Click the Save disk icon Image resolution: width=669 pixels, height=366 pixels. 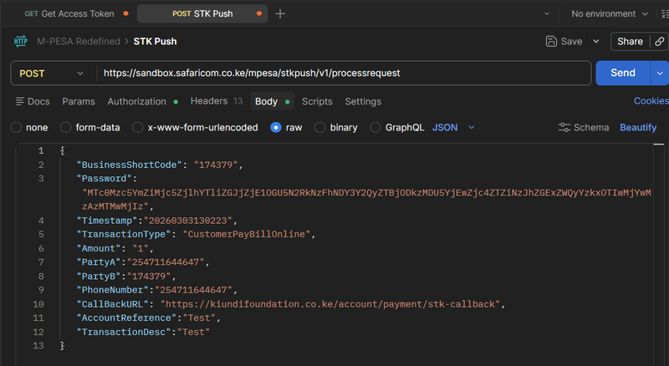pyautogui.click(x=551, y=42)
